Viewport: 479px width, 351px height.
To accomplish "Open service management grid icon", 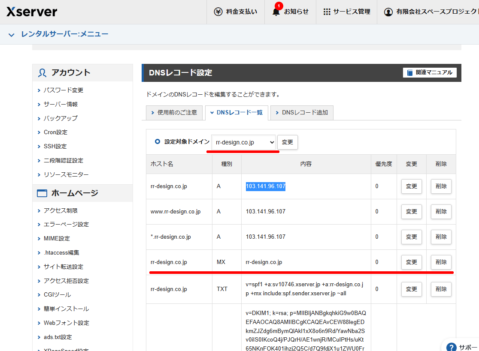I will pyautogui.click(x=327, y=12).
